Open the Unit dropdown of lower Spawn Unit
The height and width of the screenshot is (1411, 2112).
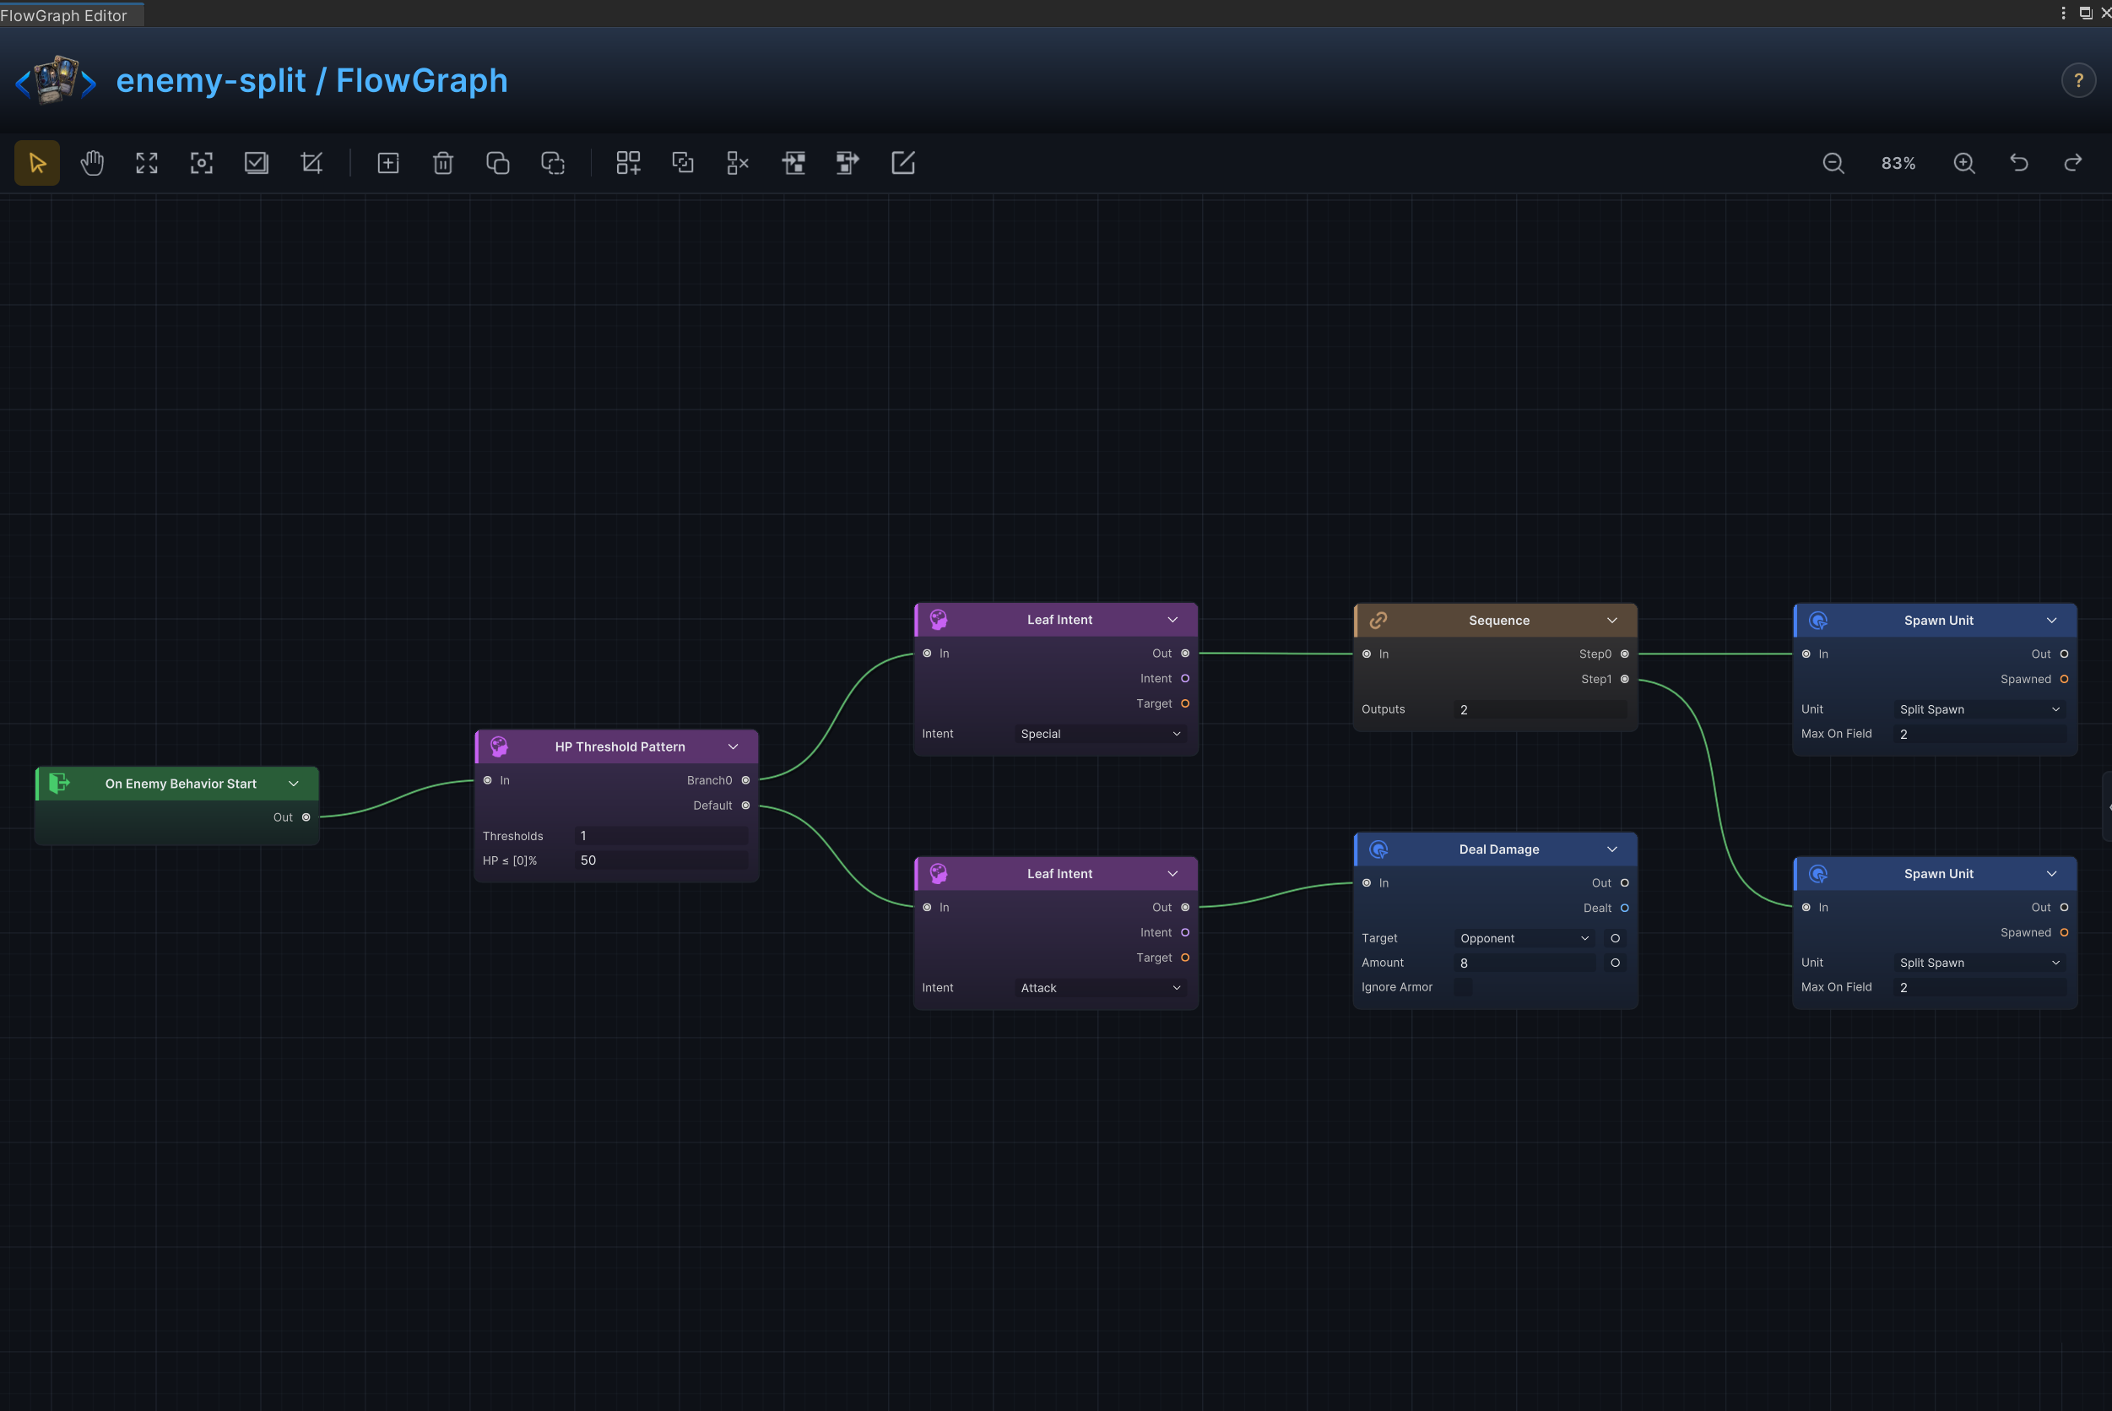[x=1979, y=963]
